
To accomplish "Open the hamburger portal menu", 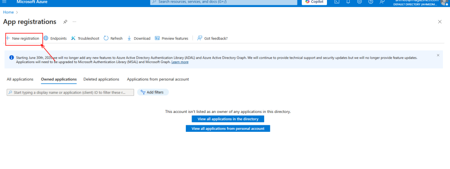I will pyautogui.click(x=4, y=2).
